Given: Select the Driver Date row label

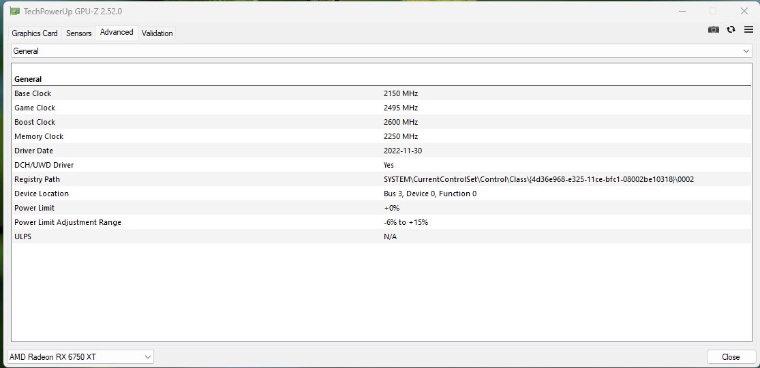Looking at the screenshot, I should click(x=33, y=151).
